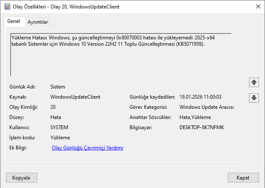Click the Günlük Adı label
This screenshot has height=188, width=265.
pyautogui.click(x=22, y=87)
